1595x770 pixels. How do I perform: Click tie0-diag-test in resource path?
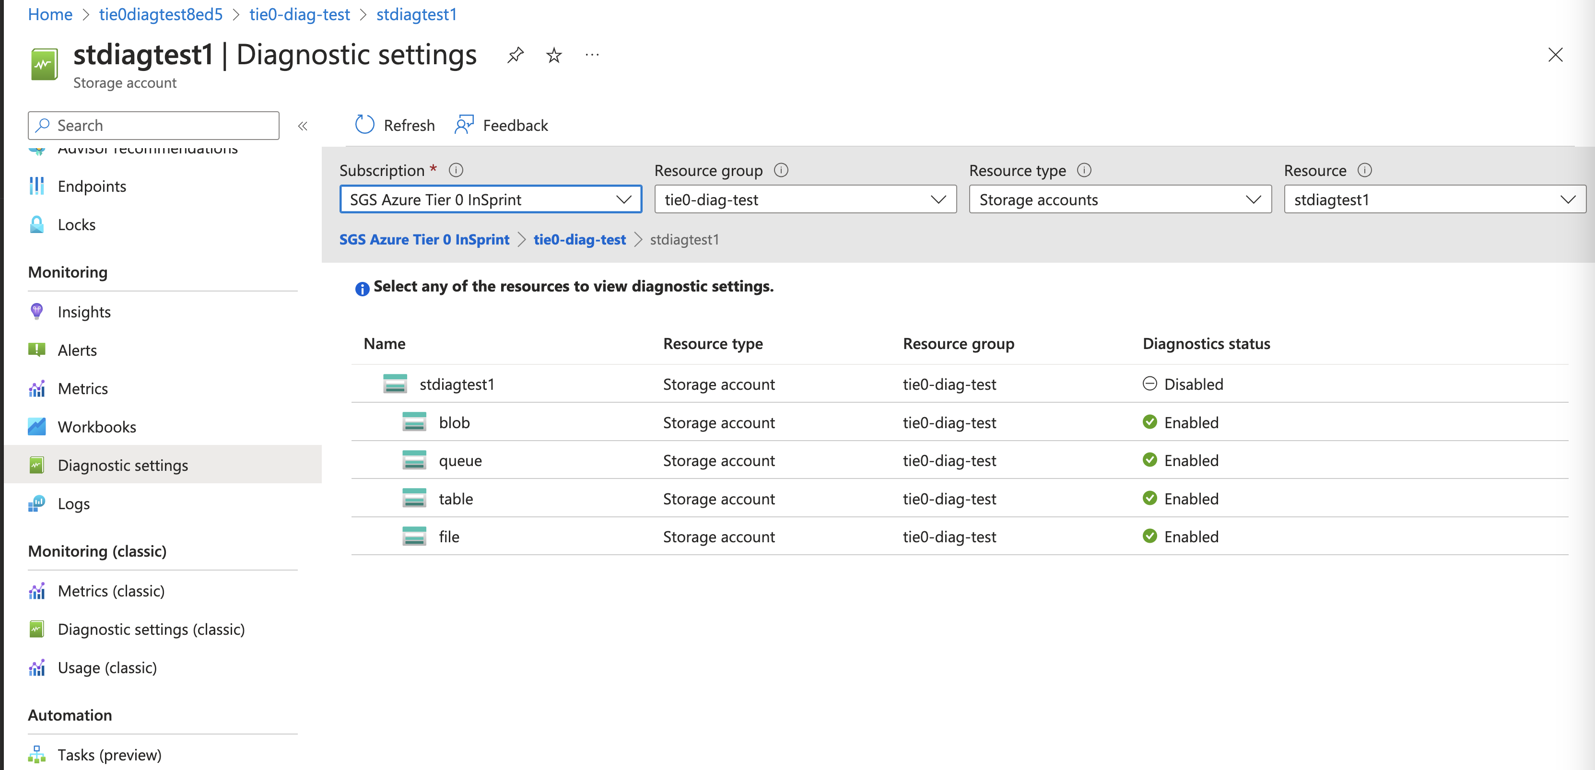point(580,240)
